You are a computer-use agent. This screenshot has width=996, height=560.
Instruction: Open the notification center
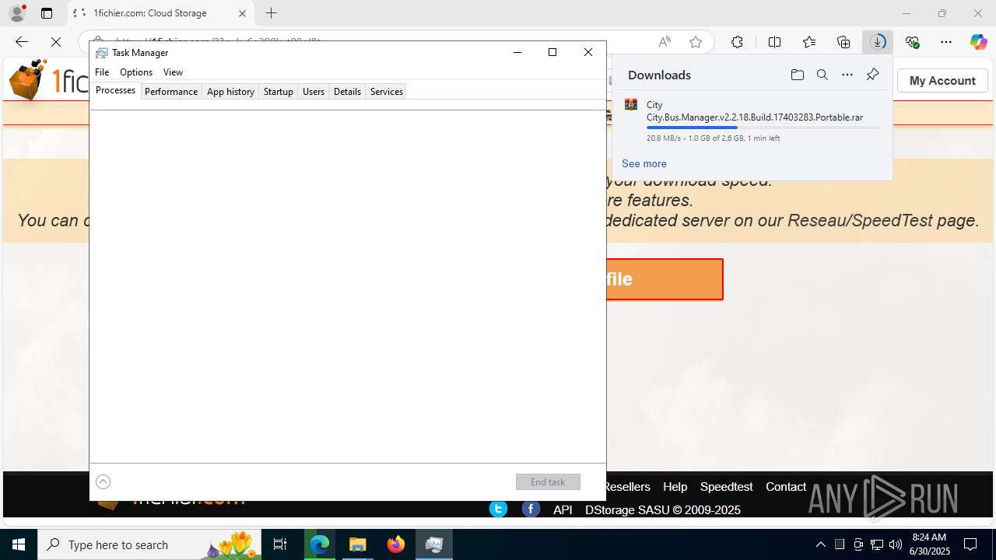coord(970,544)
